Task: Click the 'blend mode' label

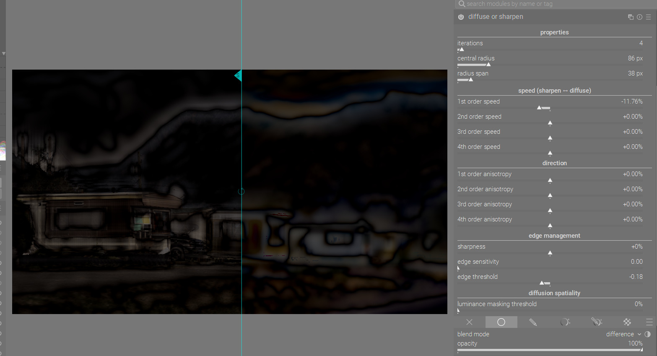Action: [x=473, y=334]
